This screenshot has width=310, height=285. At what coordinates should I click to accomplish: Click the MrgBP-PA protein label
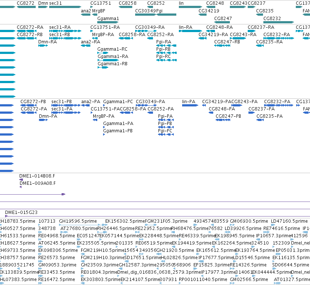coord(103,116)
